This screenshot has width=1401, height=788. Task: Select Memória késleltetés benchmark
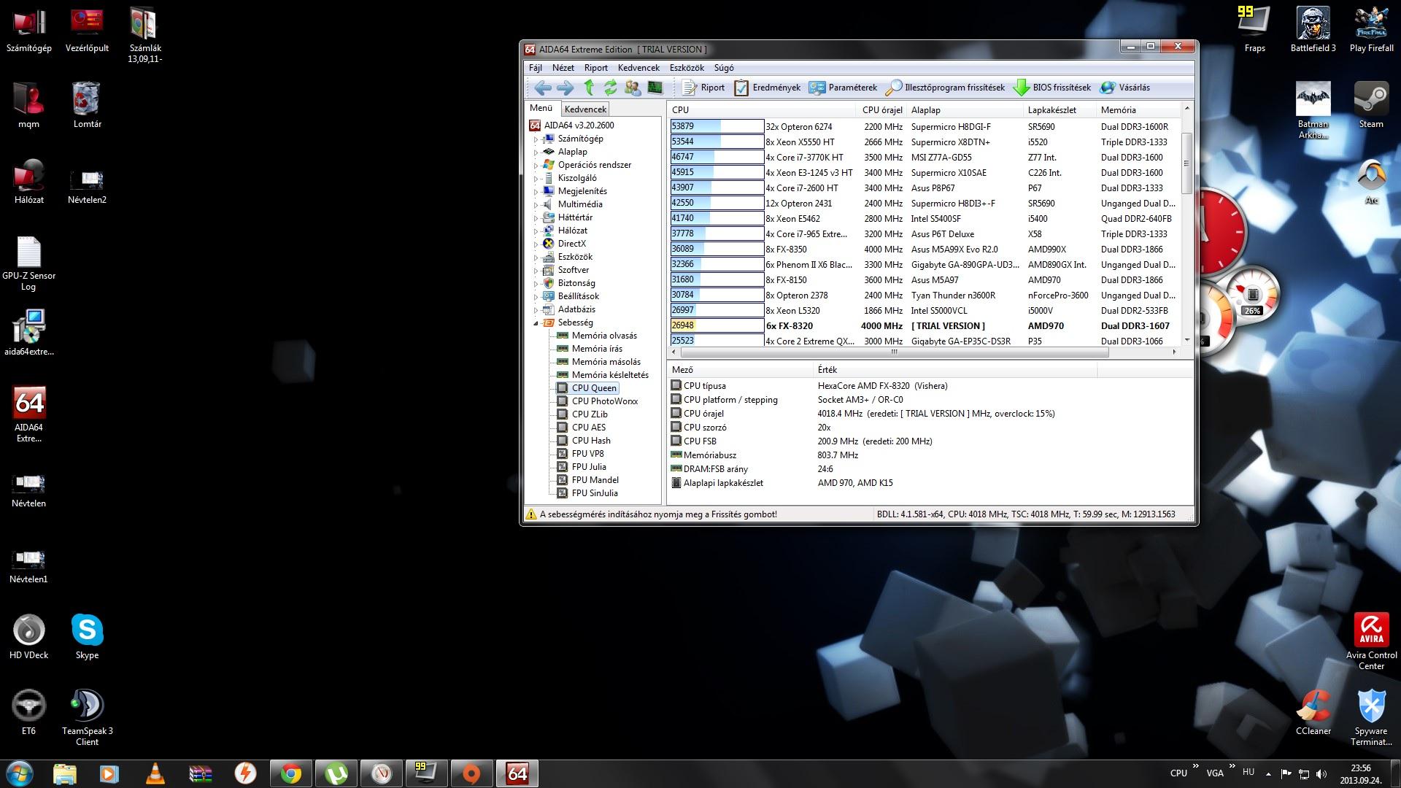point(610,375)
